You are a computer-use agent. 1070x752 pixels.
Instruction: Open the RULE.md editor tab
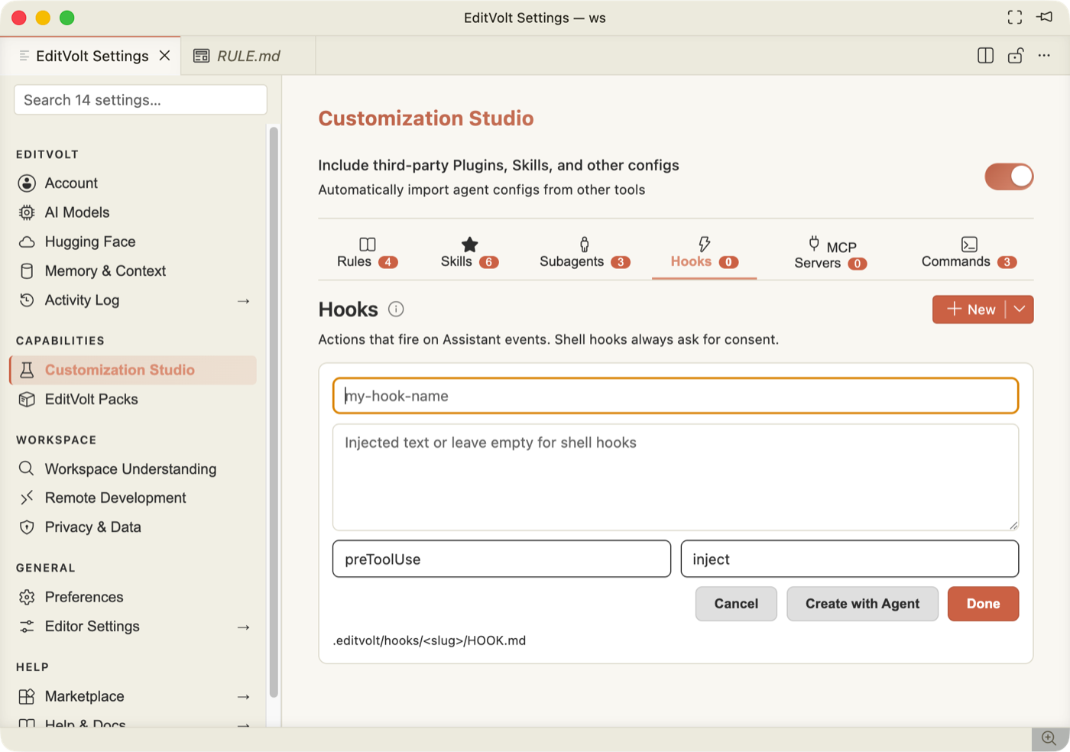tap(248, 56)
